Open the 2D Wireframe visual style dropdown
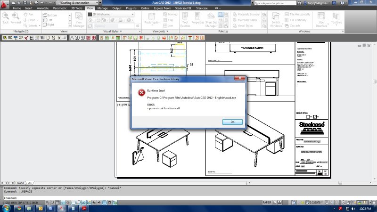 click(x=111, y=15)
